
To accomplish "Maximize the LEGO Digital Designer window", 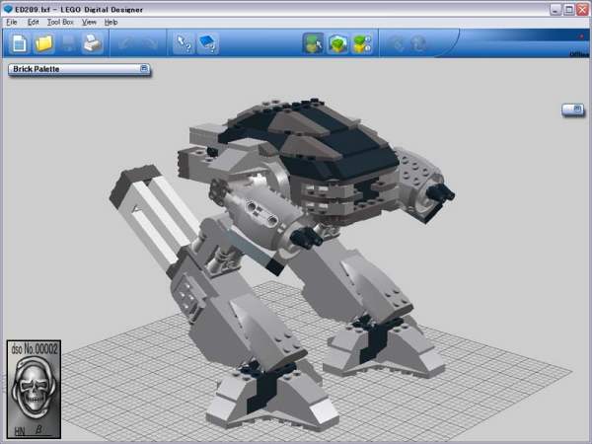I will [569, 10].
